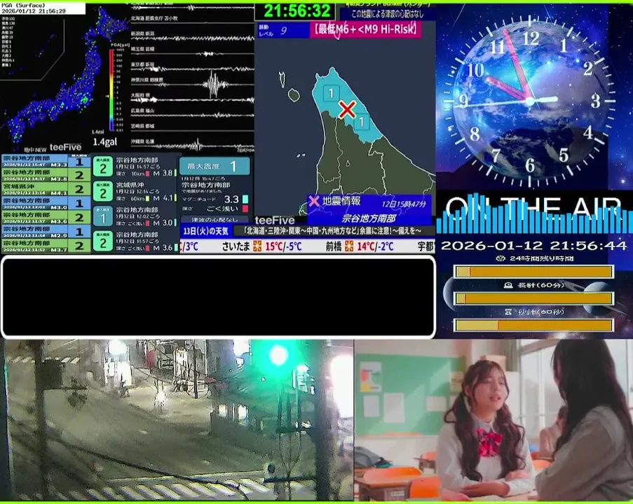The image size is (633, 504).
Task: Click the yellow depth square beside 60km
Action: pyautogui.click(x=147, y=198)
